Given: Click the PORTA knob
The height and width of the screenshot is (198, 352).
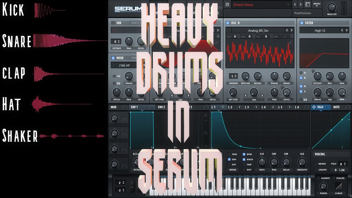Looking at the screenshot, I should coord(323,186).
